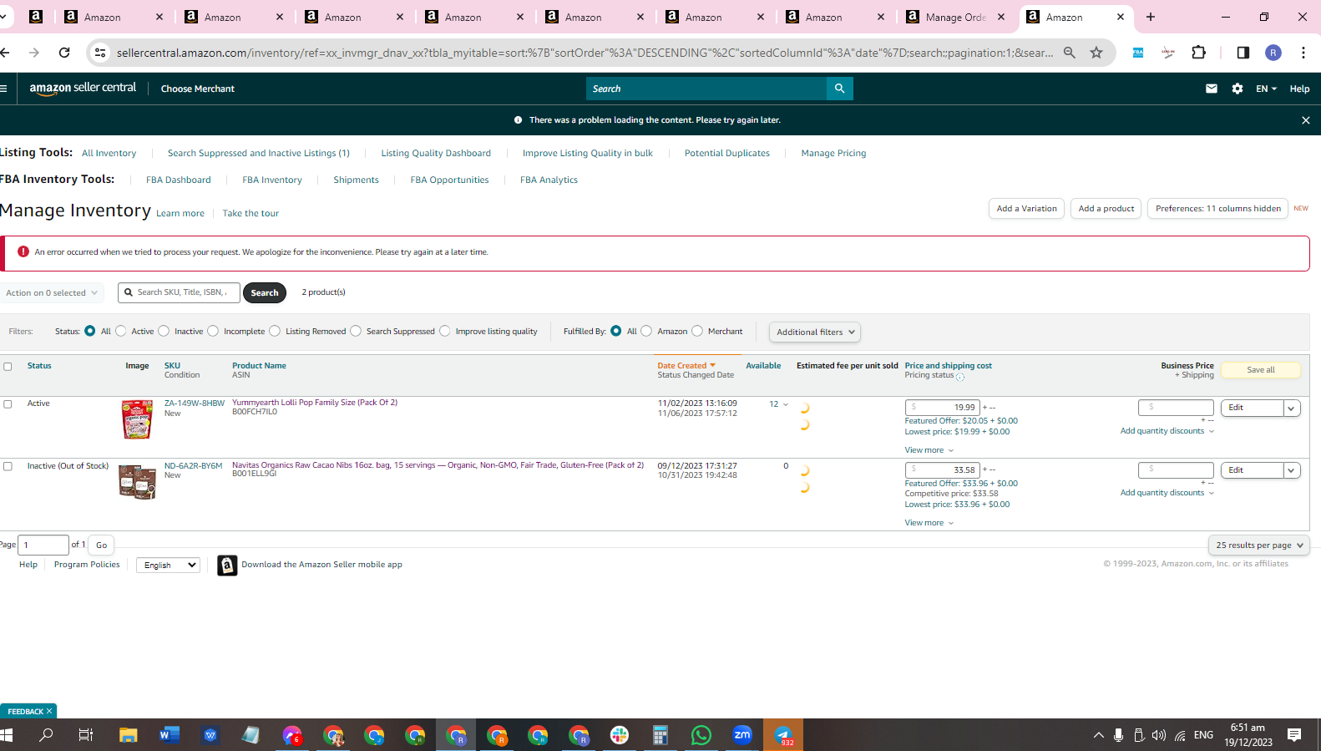Click the Yummyearth Lolli Pop product name link
The height and width of the screenshot is (751, 1321).
tap(315, 403)
